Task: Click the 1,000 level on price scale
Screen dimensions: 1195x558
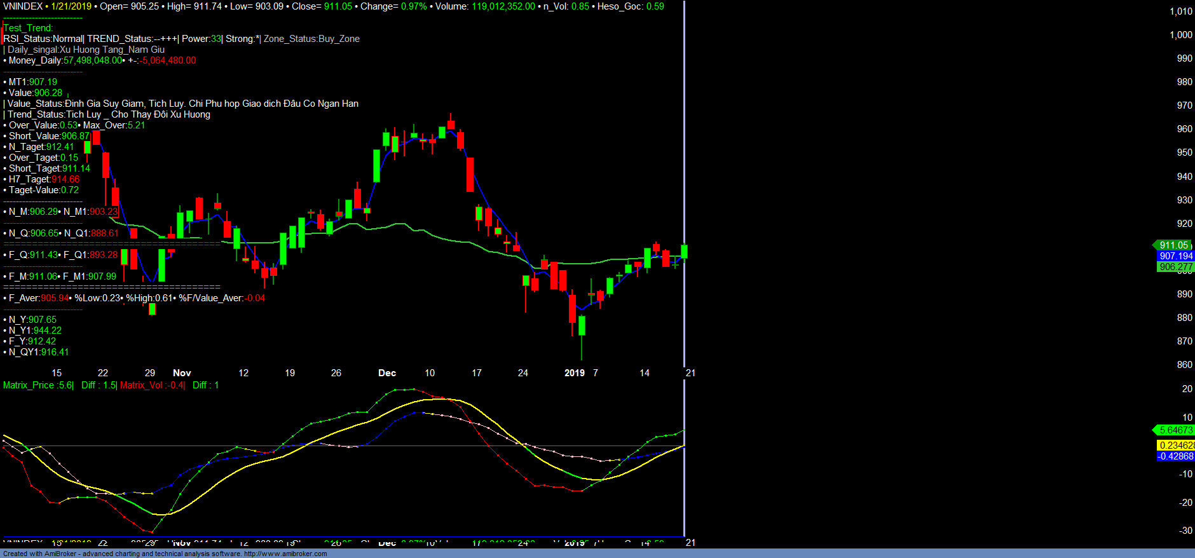Action: 1180,35
